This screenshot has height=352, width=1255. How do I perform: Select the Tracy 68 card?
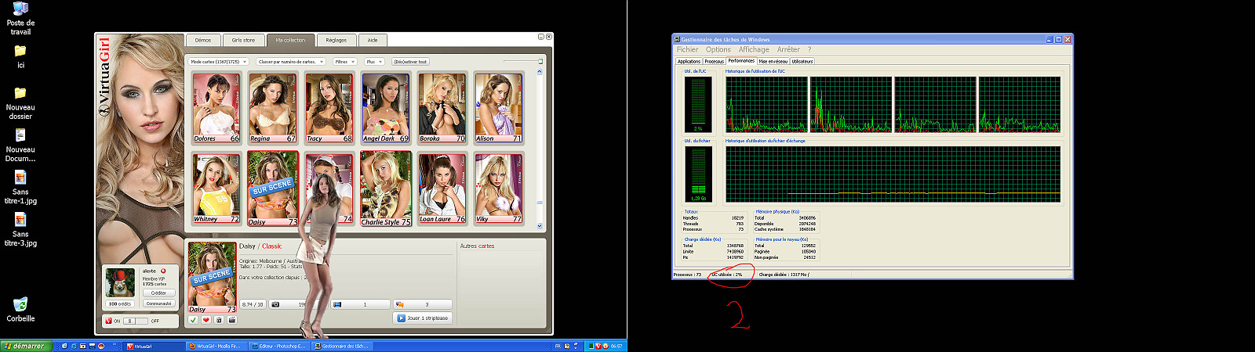click(329, 108)
